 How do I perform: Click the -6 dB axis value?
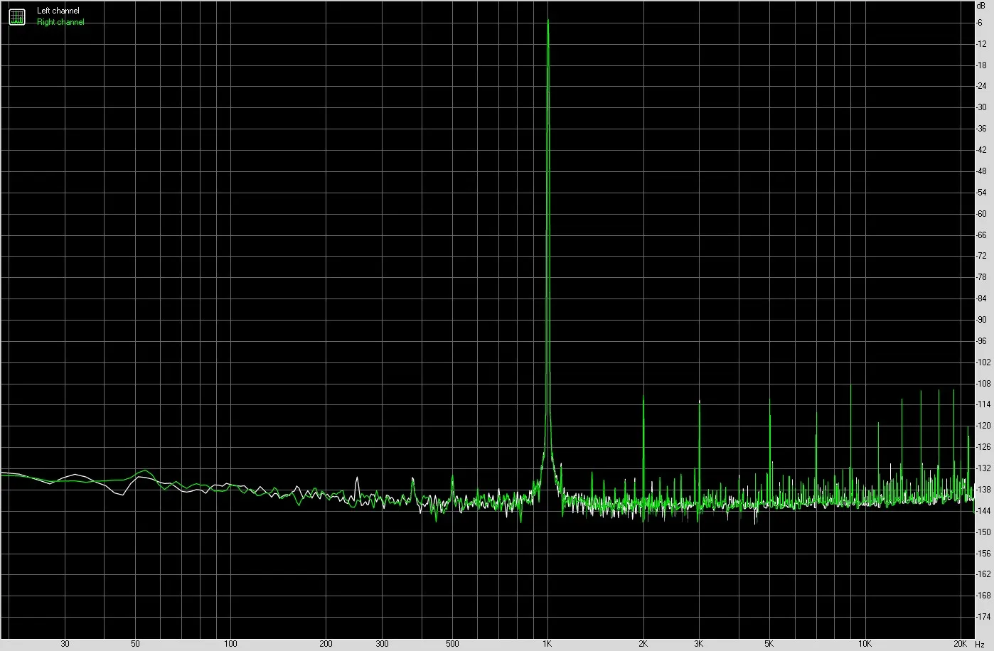click(980, 23)
